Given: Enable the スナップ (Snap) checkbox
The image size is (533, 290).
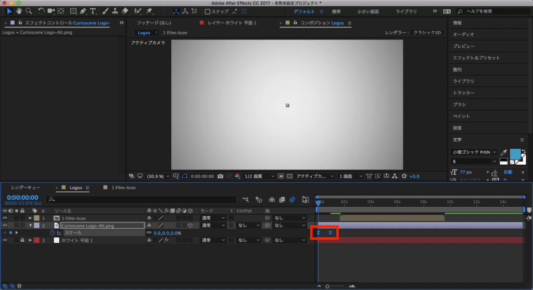Looking at the screenshot, I should click(x=207, y=11).
